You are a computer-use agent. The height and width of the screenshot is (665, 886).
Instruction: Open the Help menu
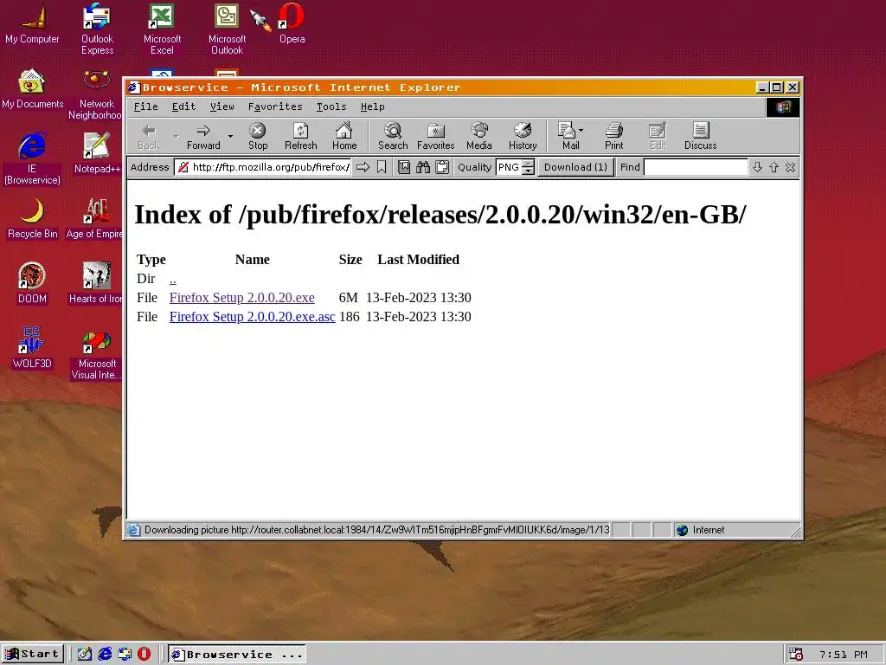click(x=372, y=107)
